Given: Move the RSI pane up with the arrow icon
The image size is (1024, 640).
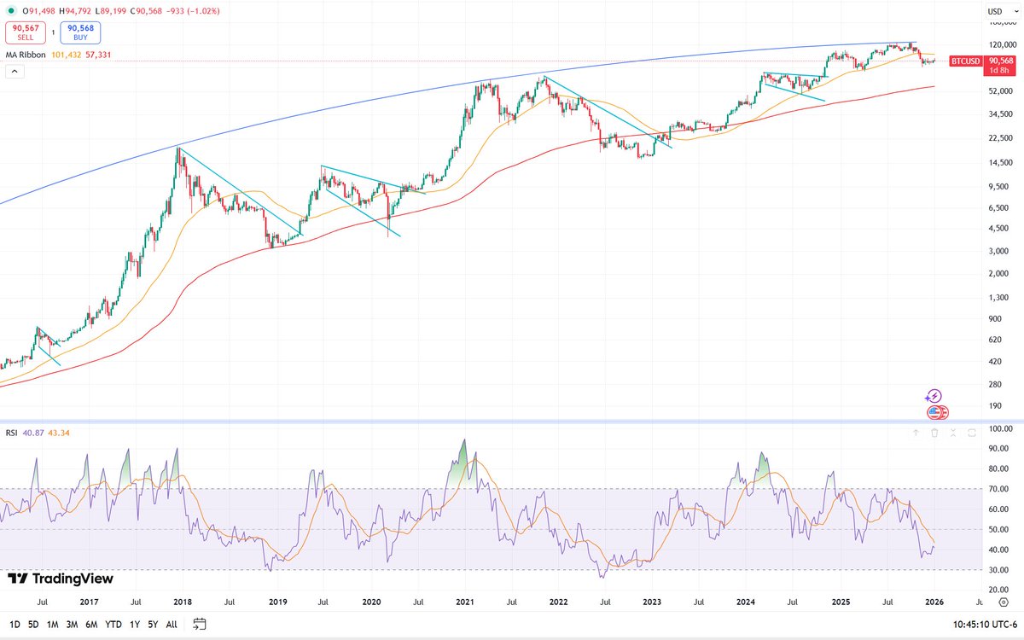Looking at the screenshot, I should 916,433.
